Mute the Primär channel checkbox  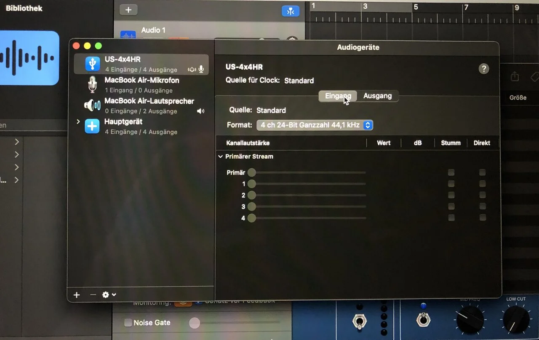click(x=451, y=173)
